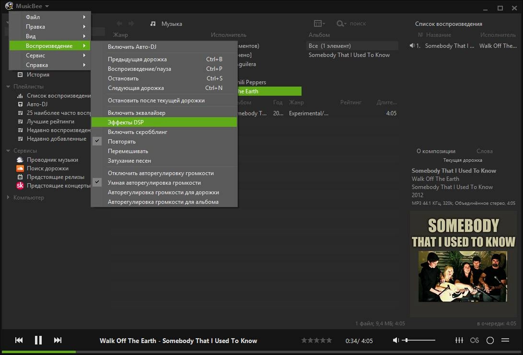Viewport: 523px width, 355px height.
Task: Choose Остановить после текущей дорожки
Action: [x=164, y=100]
